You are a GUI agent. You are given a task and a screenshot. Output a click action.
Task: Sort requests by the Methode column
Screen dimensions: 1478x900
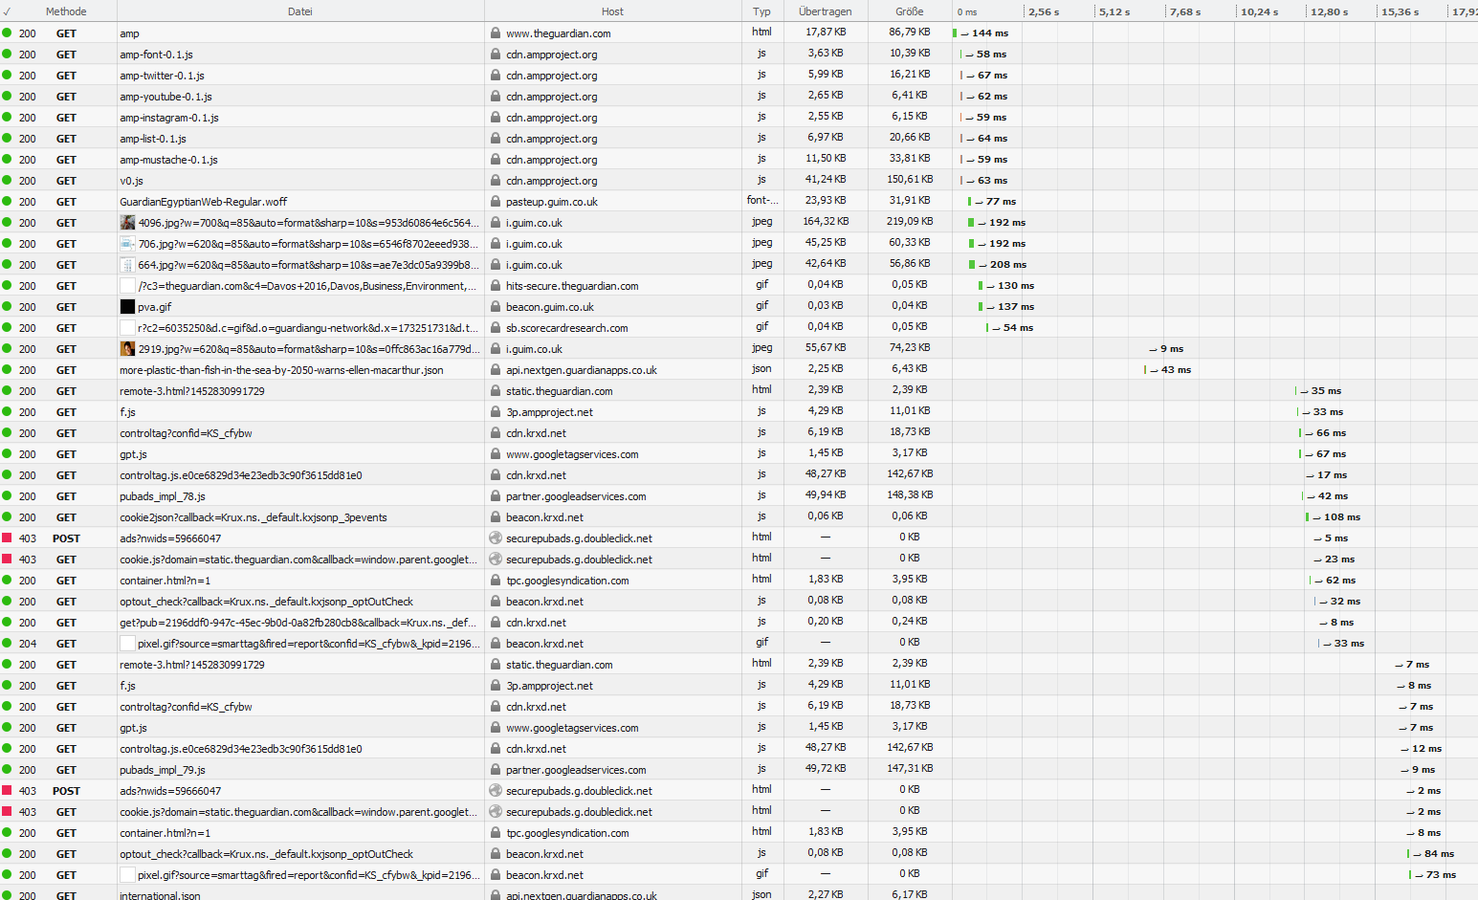(x=66, y=11)
